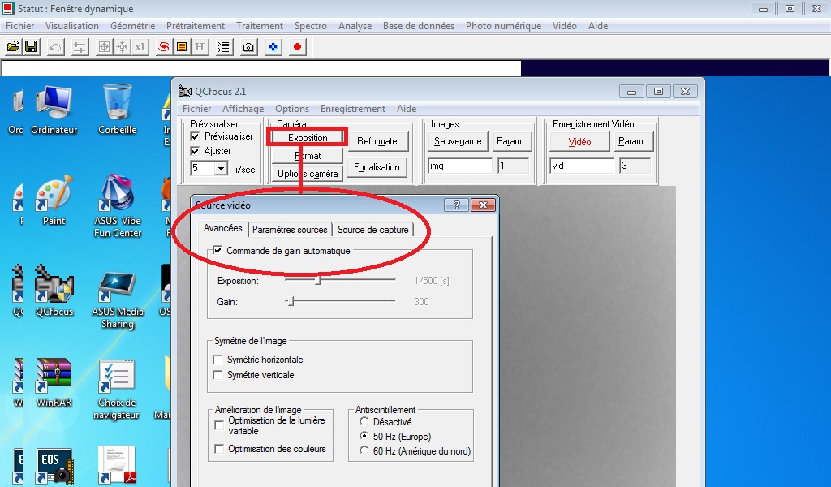Uncheck Commande de gain automatique
This screenshot has width=831, height=487.
point(217,250)
